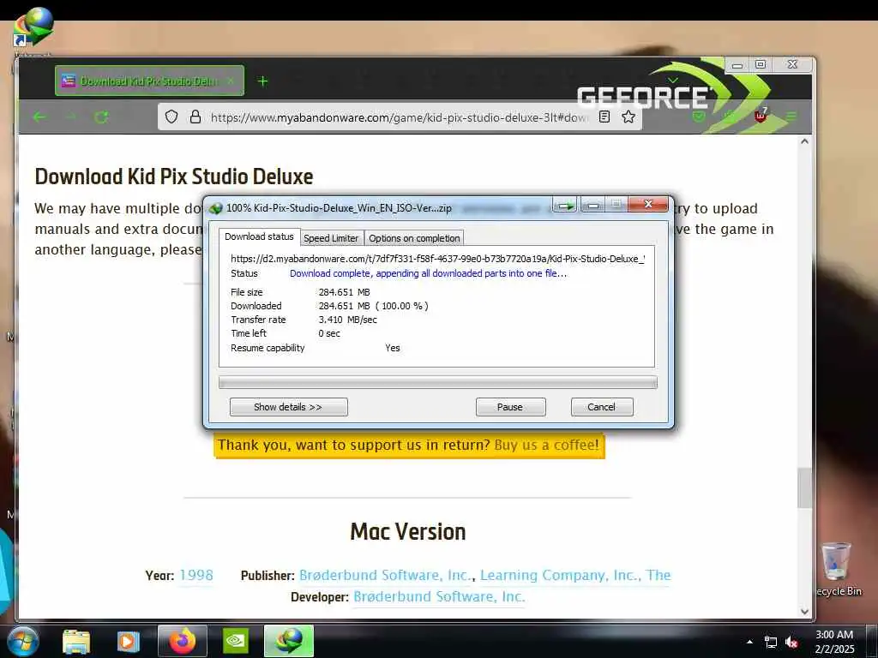Select the Download Kid Pix Studio Deluxe tab
Viewport: 878px width, 658px height.
click(x=149, y=81)
